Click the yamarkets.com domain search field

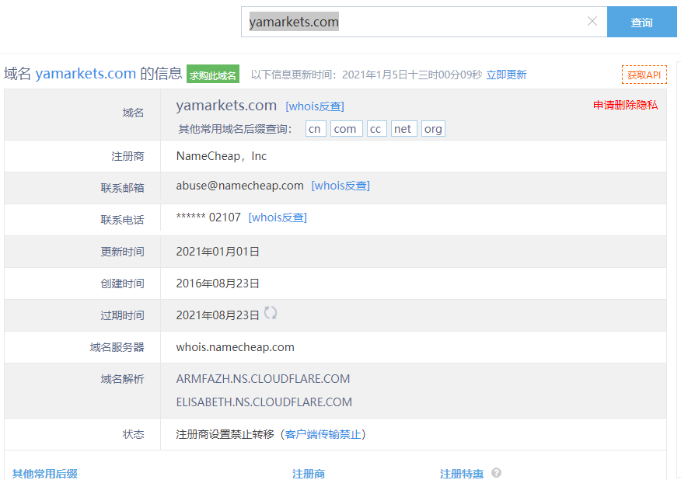(x=412, y=23)
